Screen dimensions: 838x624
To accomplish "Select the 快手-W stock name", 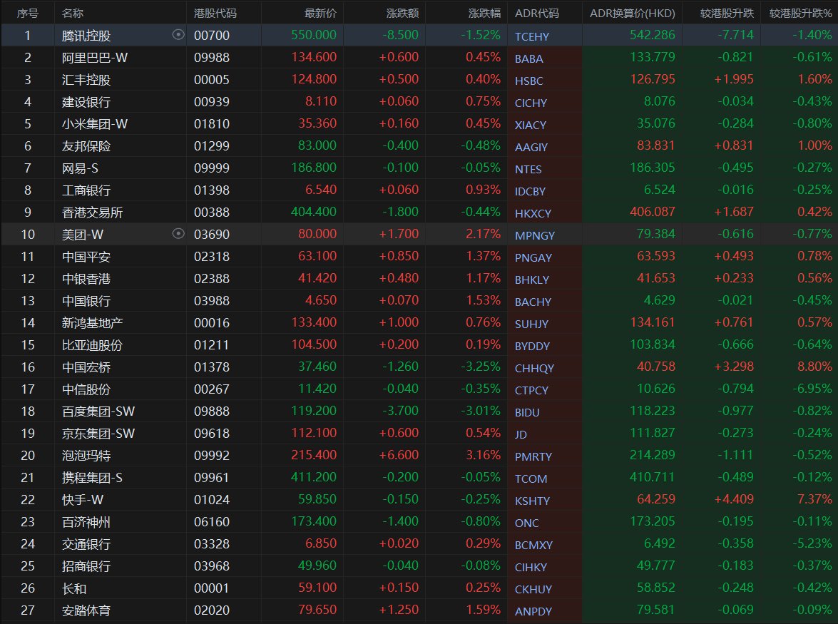I will tap(83, 499).
